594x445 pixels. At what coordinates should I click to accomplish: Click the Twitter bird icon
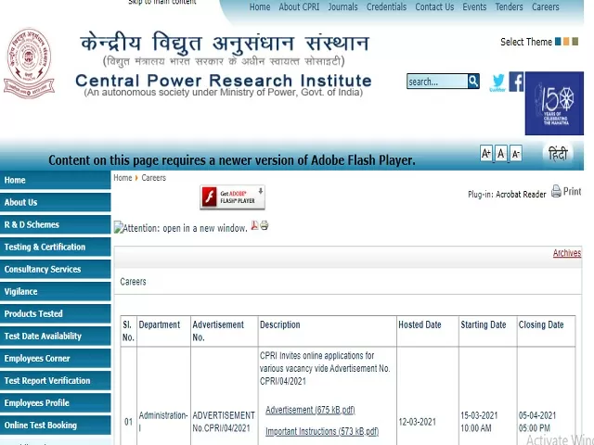click(497, 82)
